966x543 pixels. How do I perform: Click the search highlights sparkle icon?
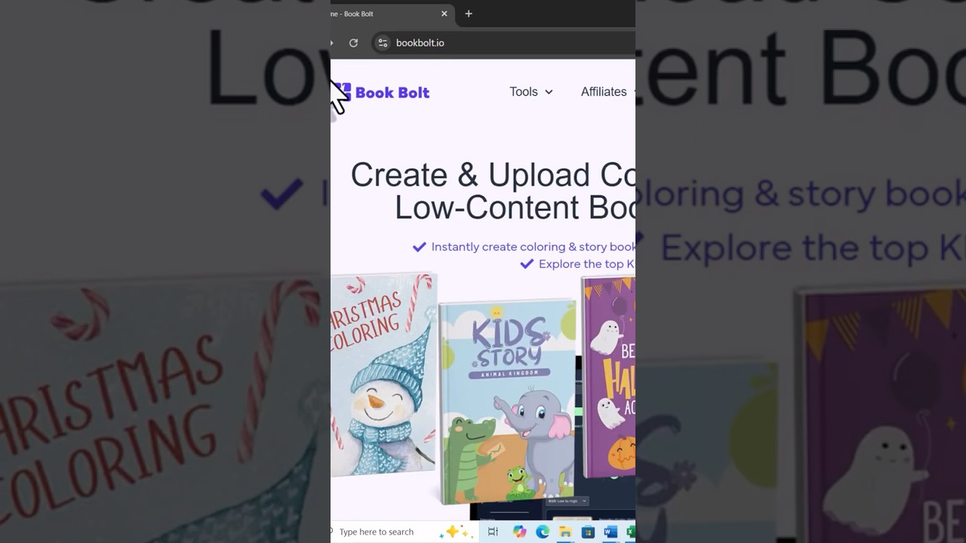[x=457, y=532]
